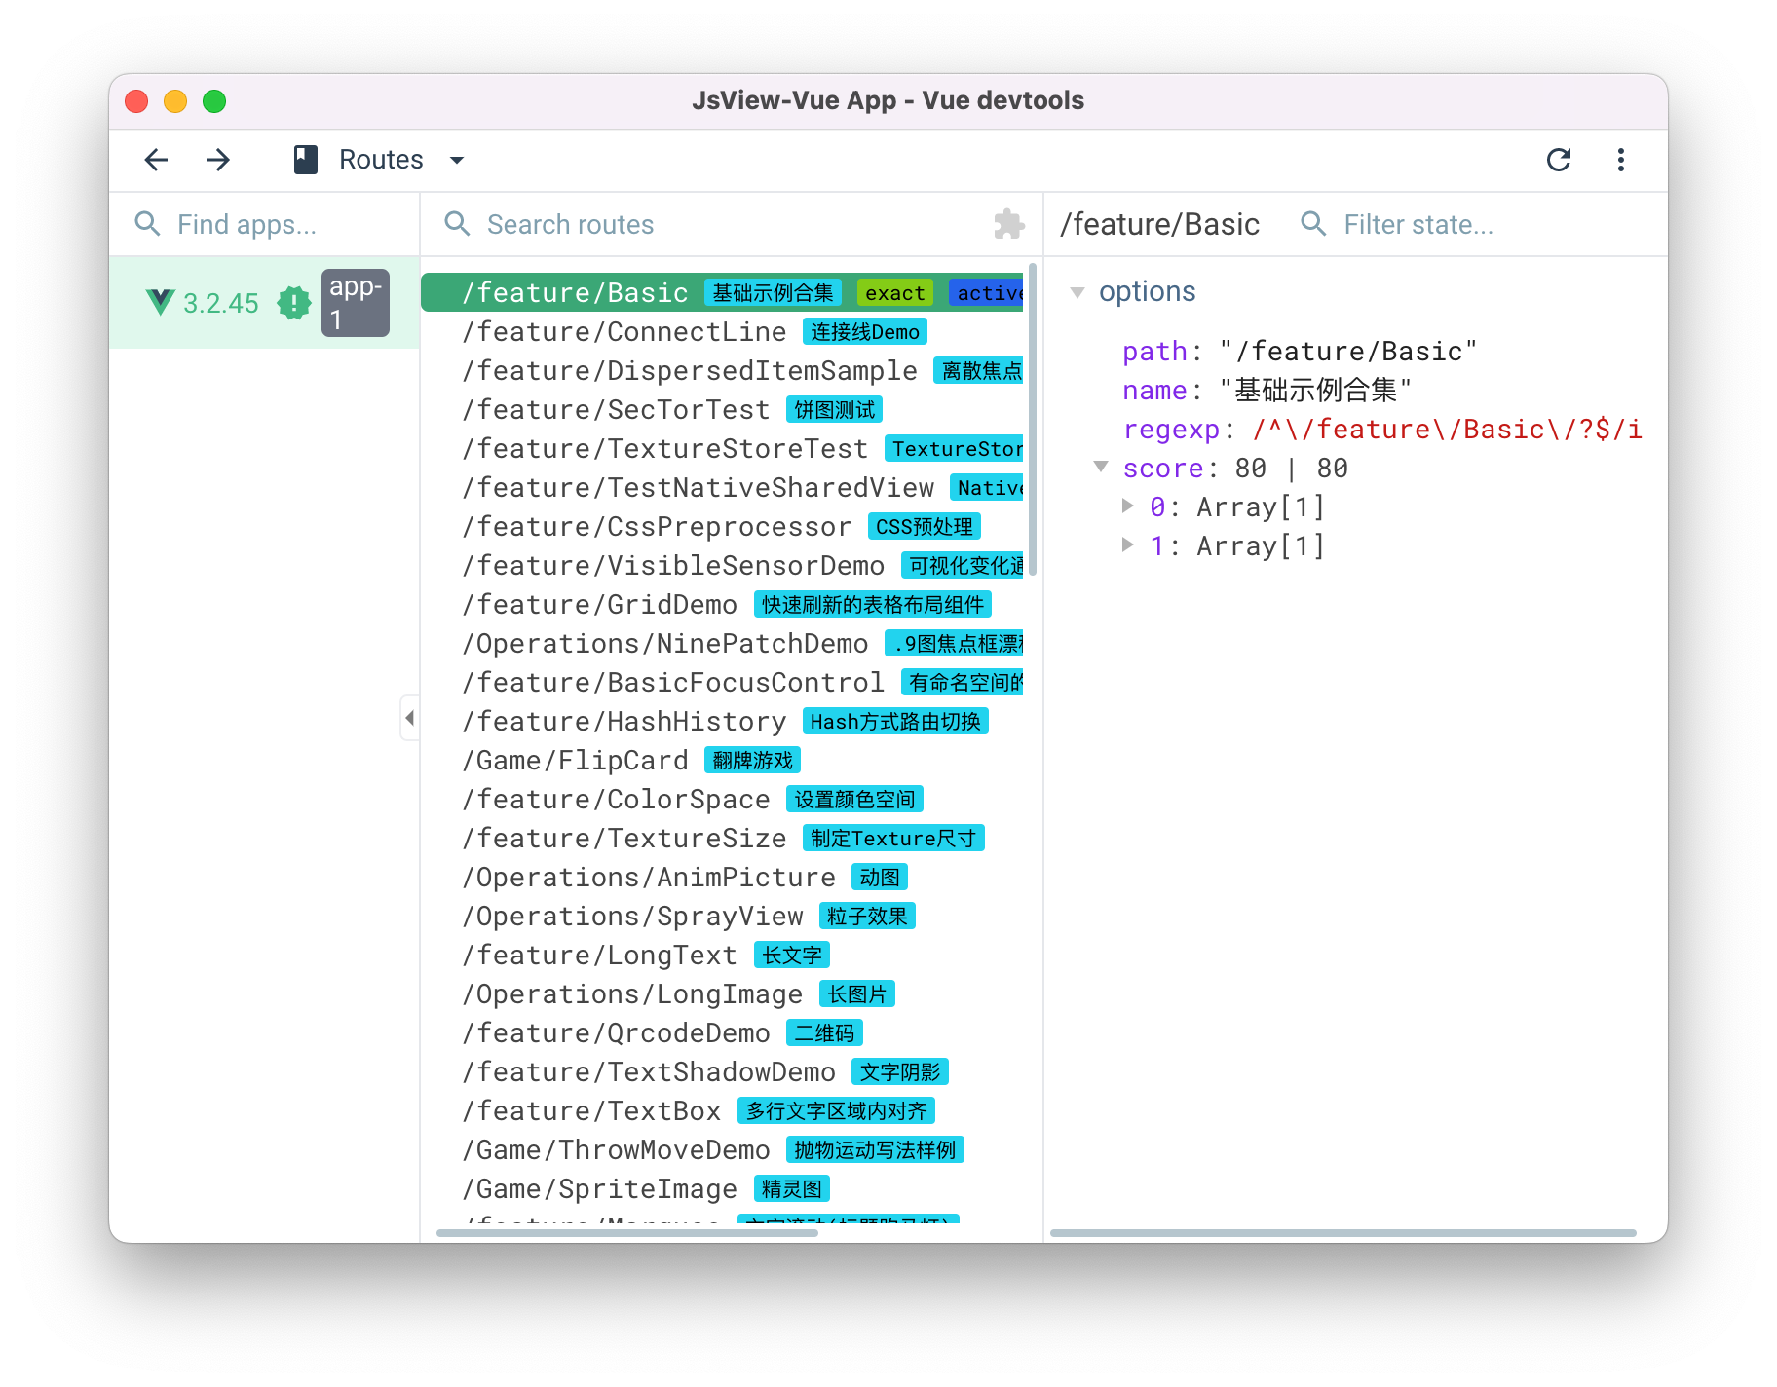Collapse the apps pane with arrow handle
Viewport: 1777px width, 1387px height.
tap(409, 718)
